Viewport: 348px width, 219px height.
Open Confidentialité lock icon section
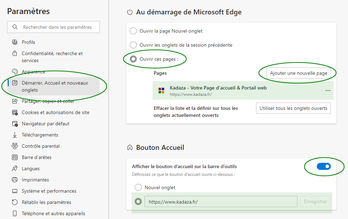(15, 53)
